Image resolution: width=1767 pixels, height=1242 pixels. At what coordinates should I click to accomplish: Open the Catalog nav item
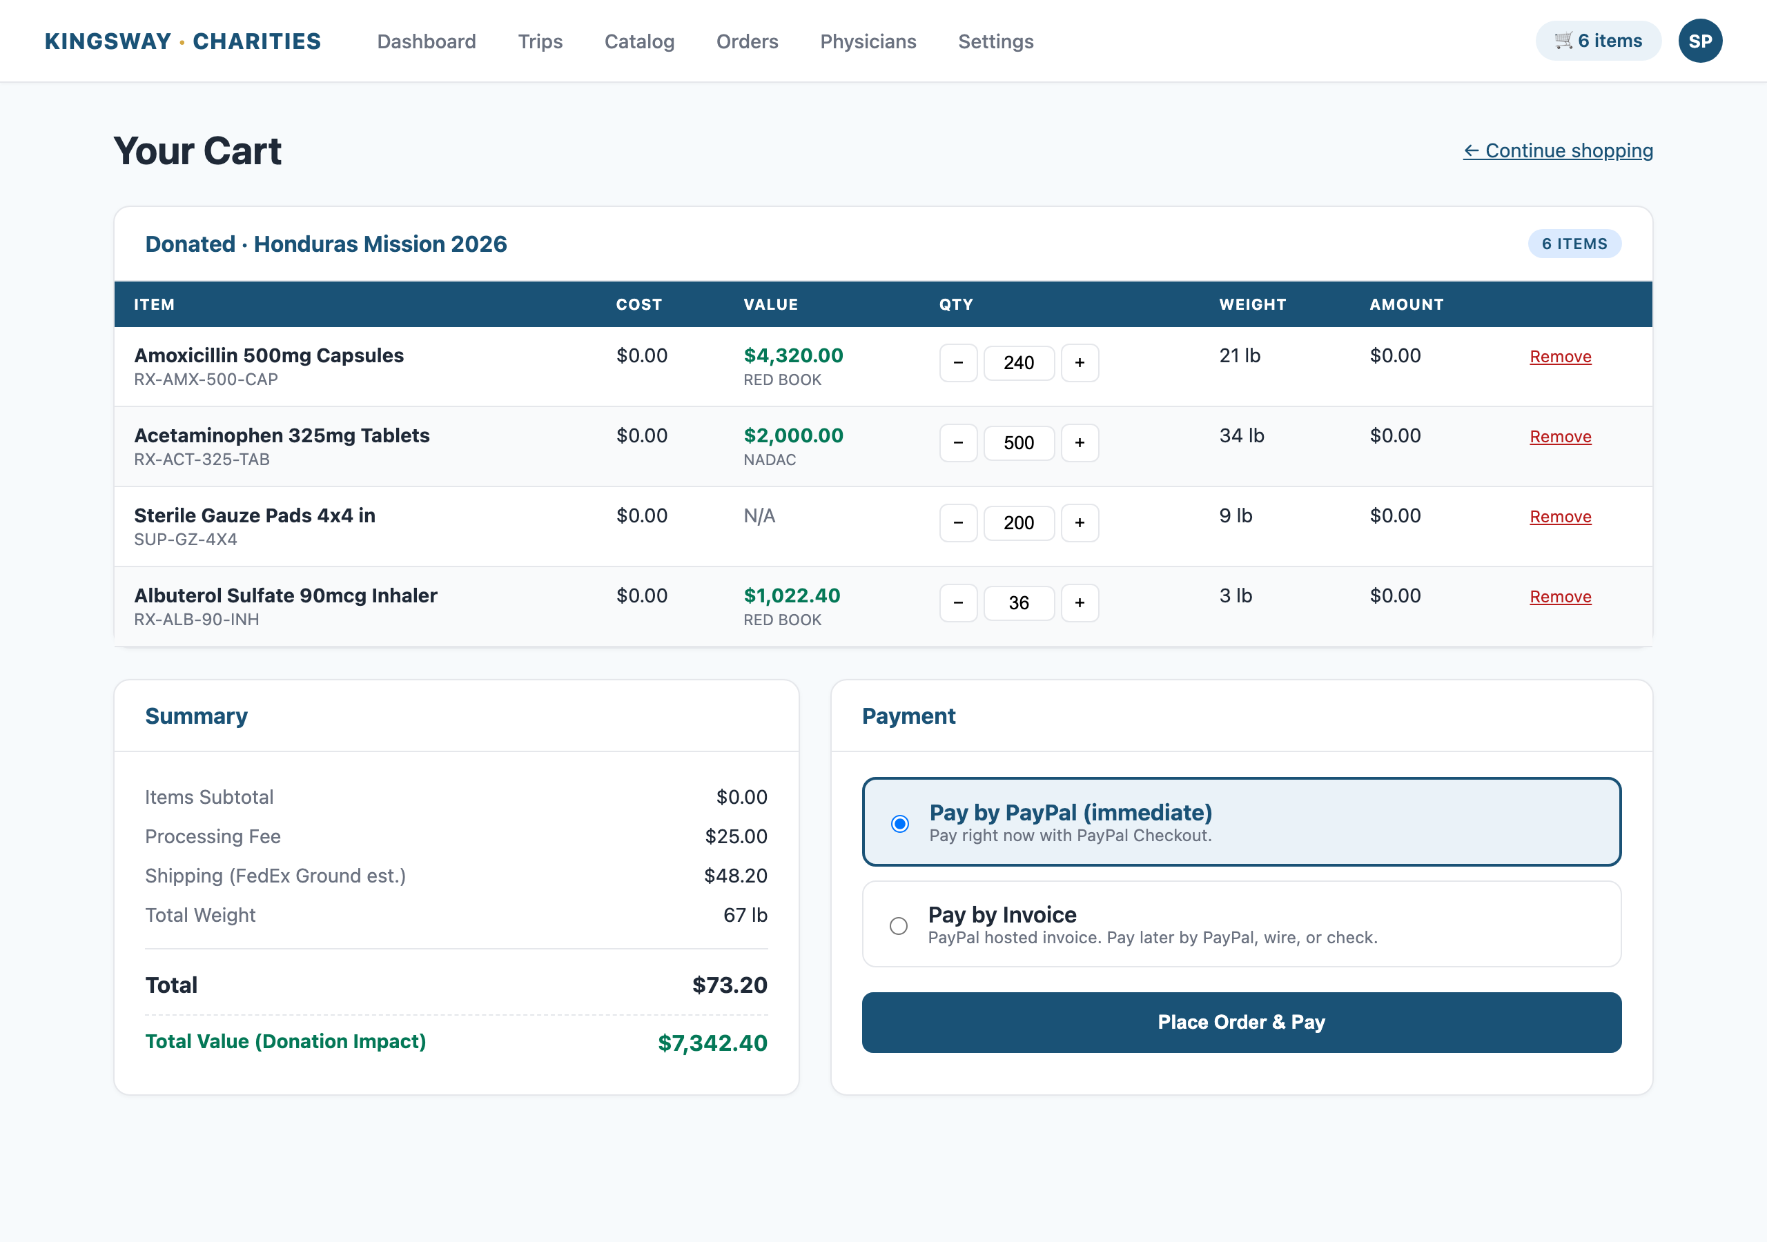pos(640,41)
